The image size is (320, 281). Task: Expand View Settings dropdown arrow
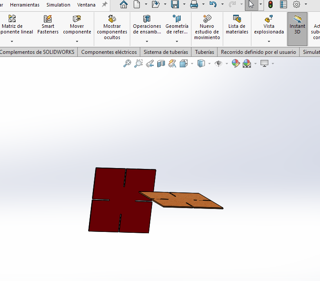pyautogui.click(x=273, y=64)
